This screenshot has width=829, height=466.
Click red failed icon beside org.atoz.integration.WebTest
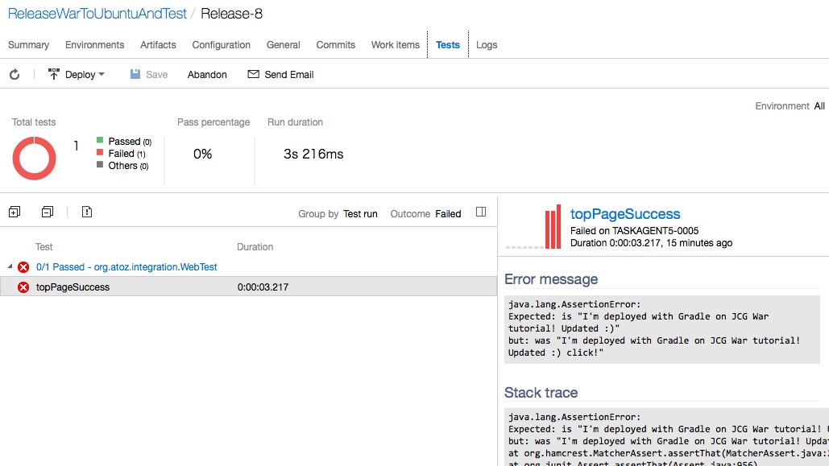click(23, 267)
